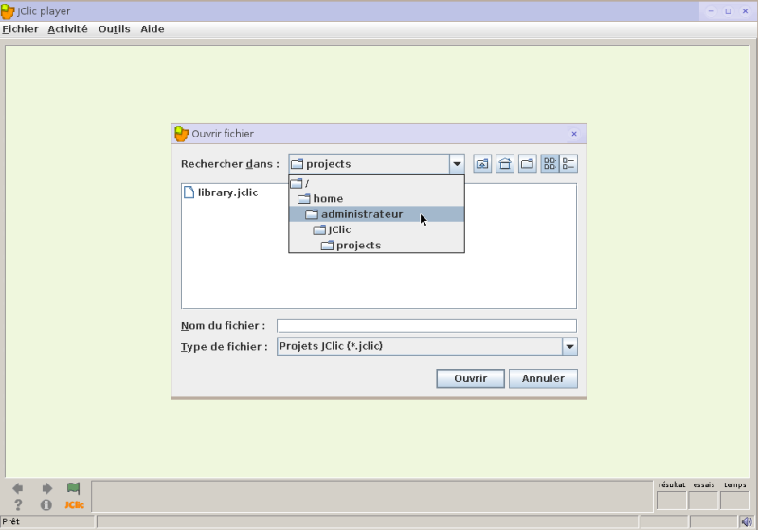
Task: Jump to the home directory icon
Action: [x=505, y=163]
